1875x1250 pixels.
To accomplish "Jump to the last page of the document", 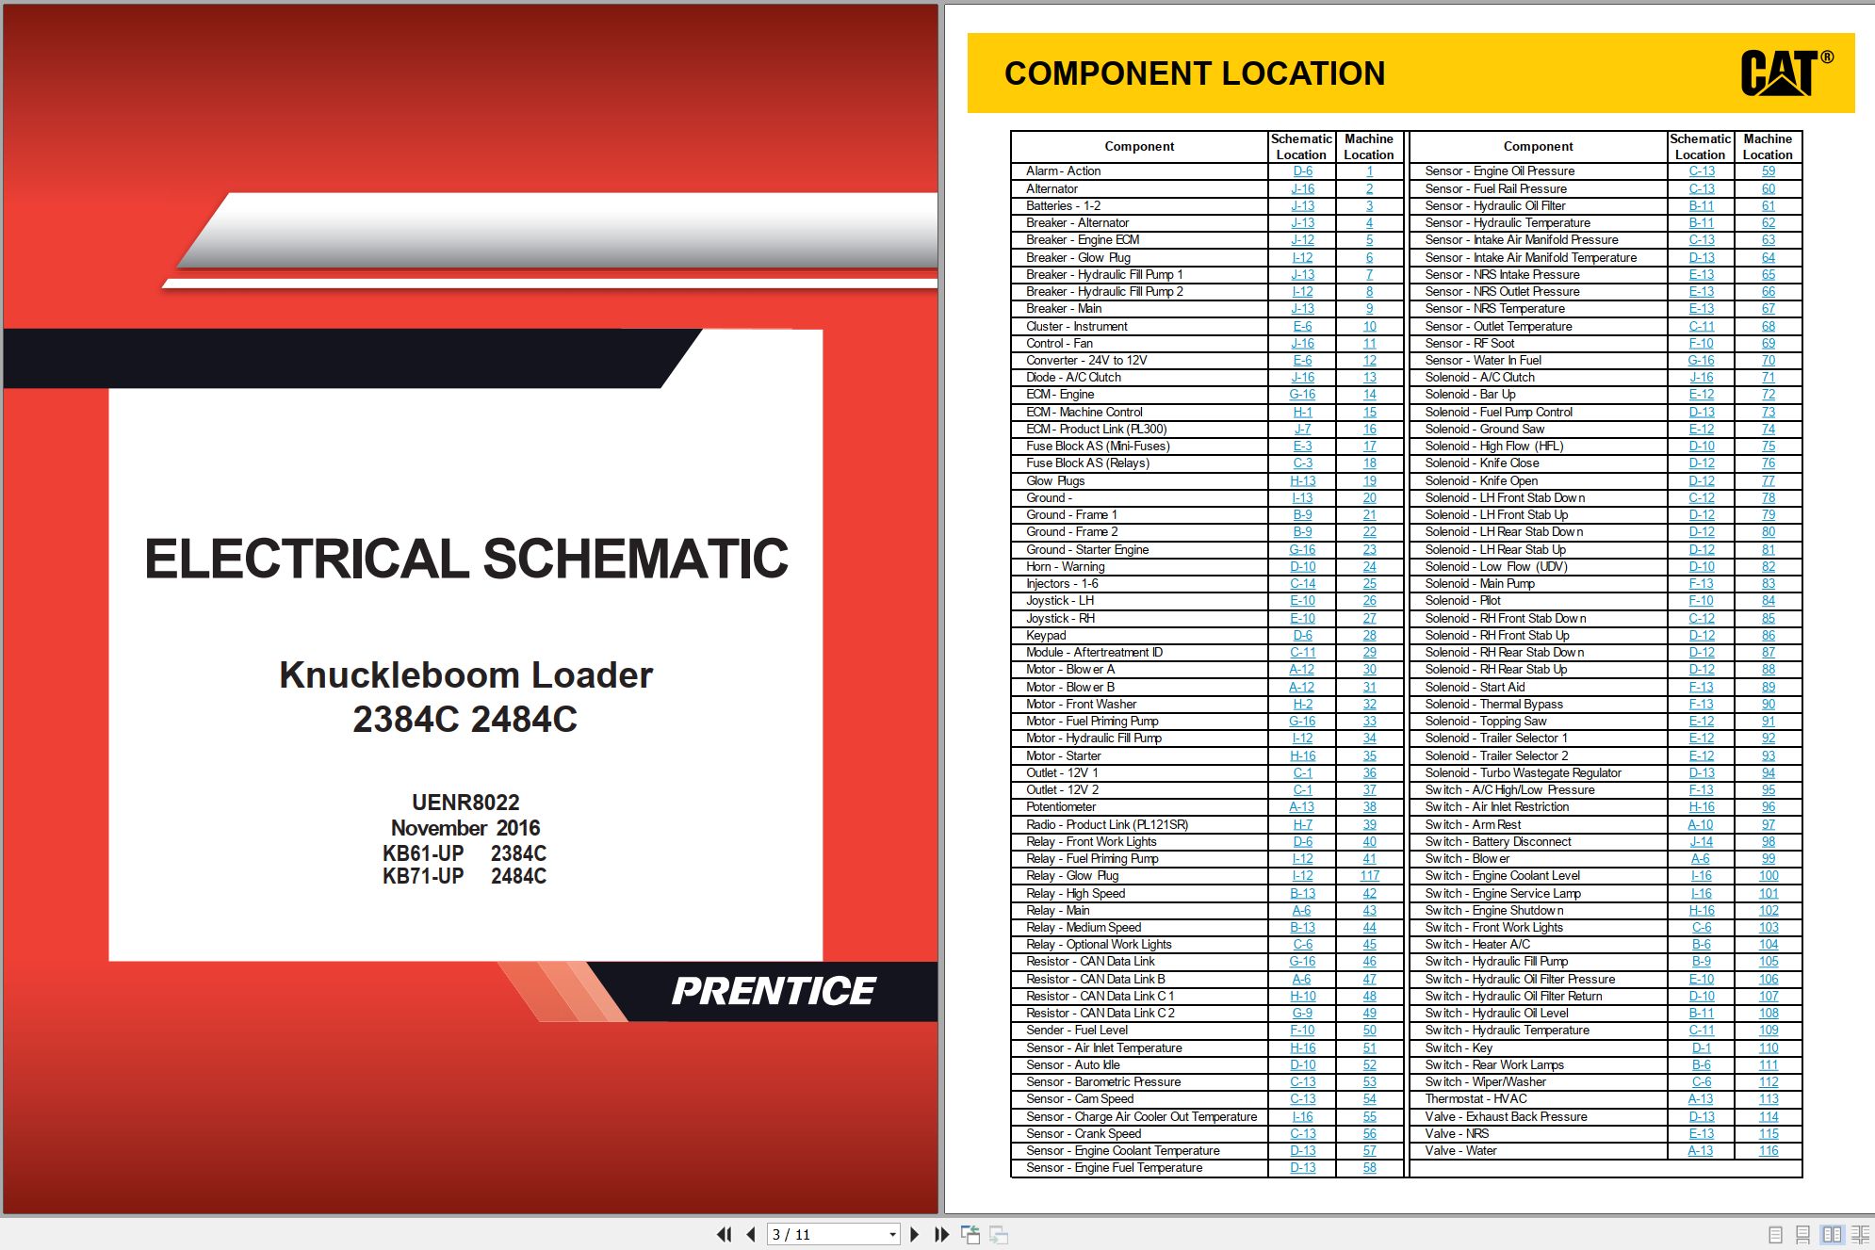I will coord(941,1234).
